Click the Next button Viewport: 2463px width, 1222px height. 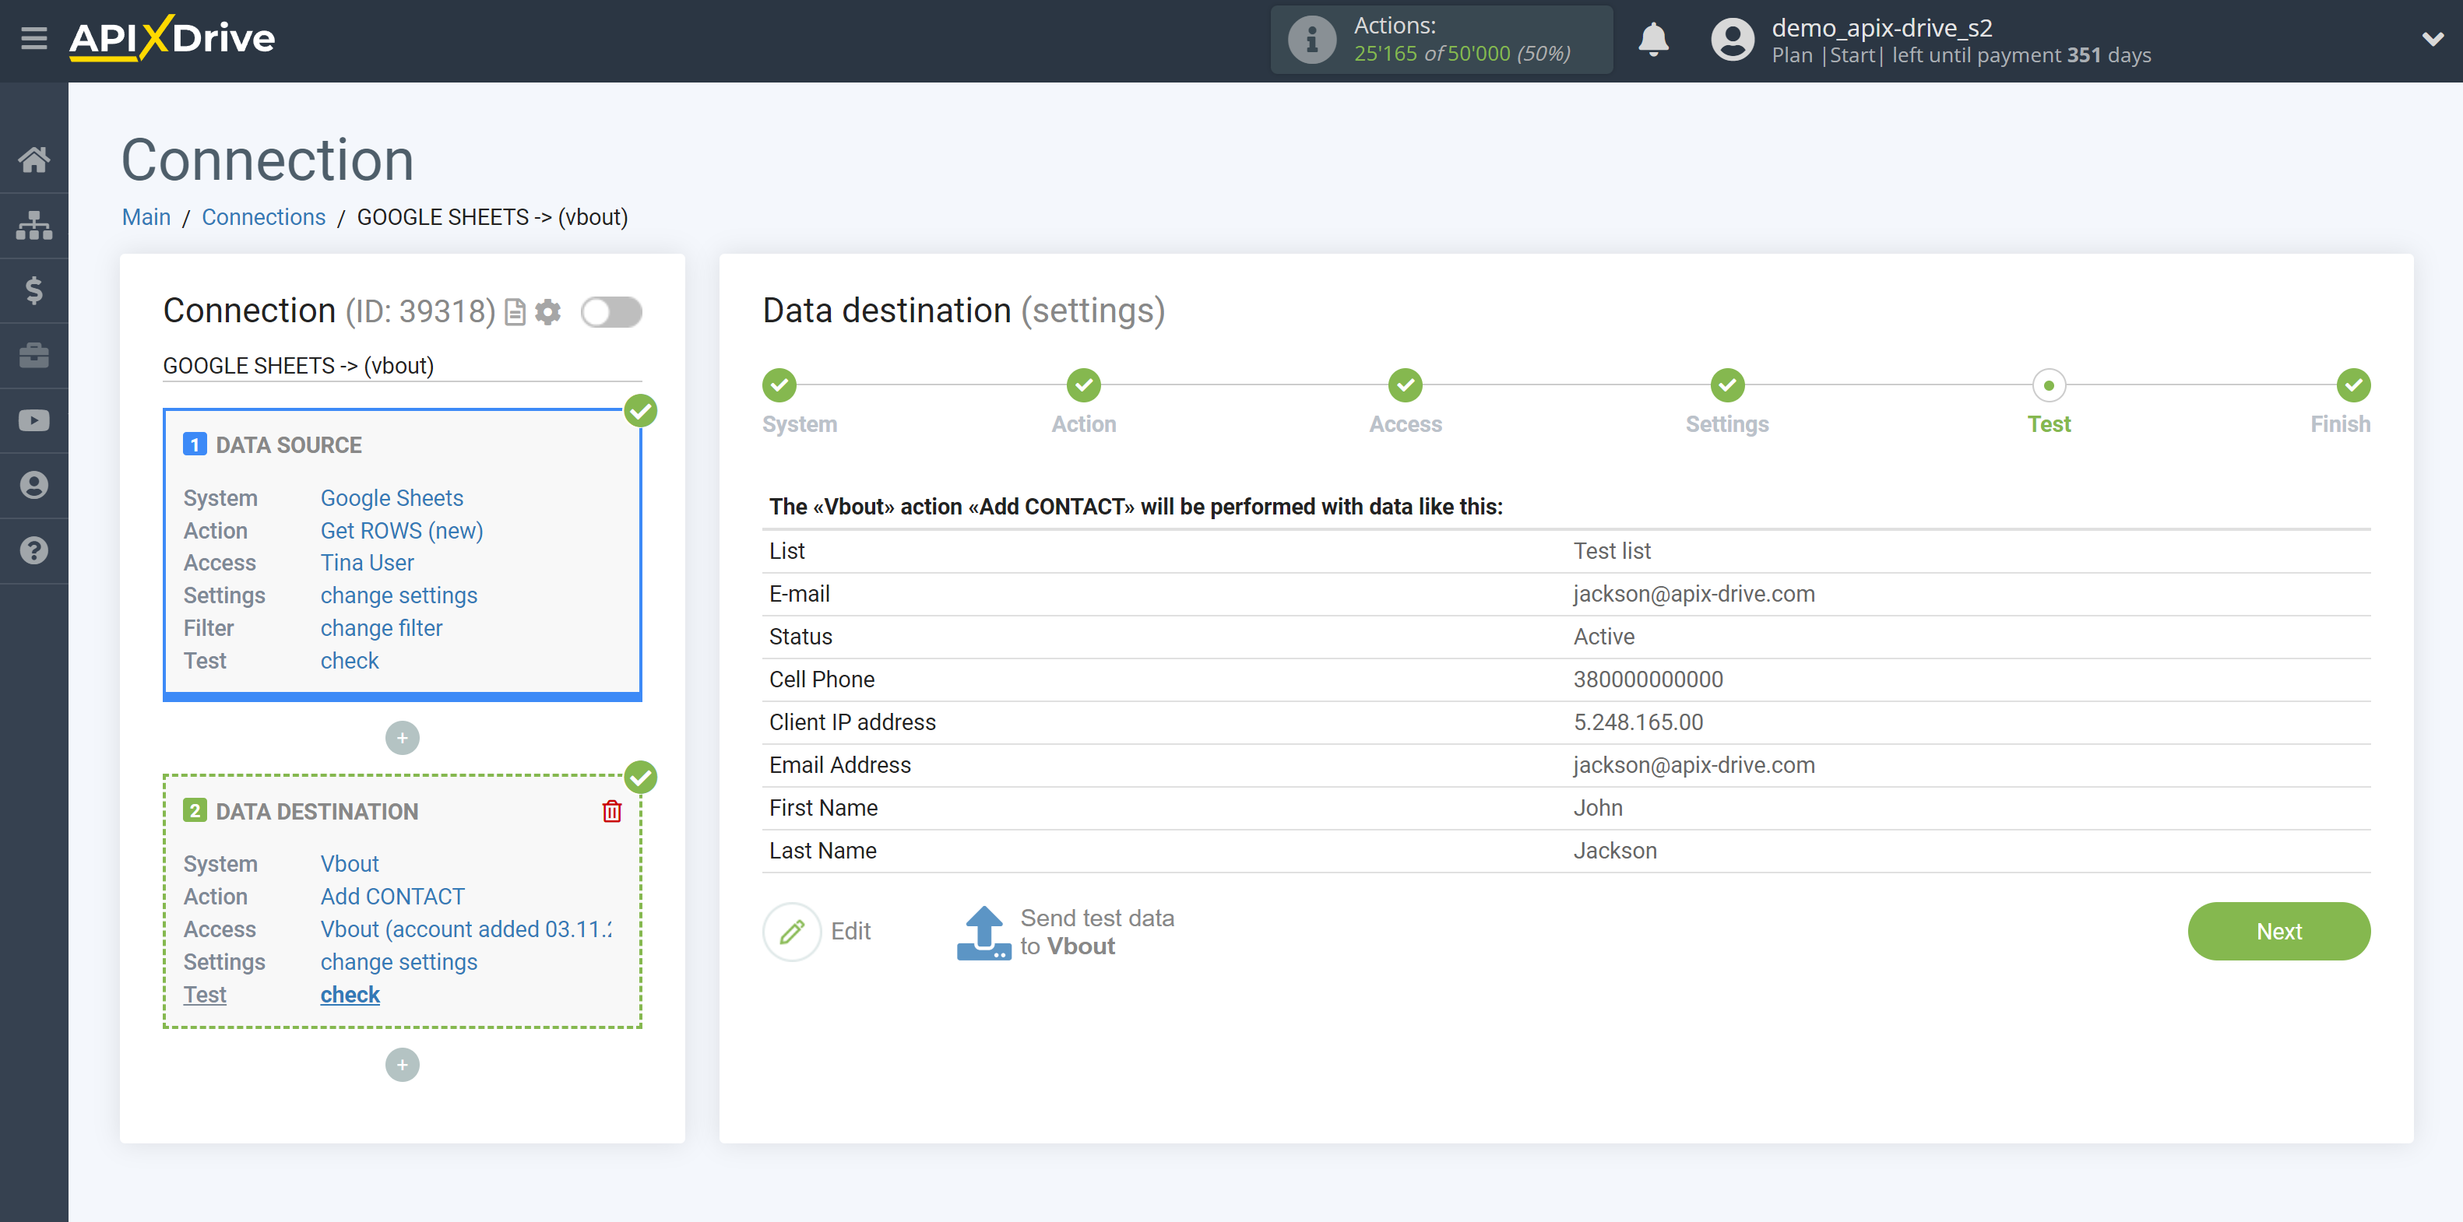point(2278,932)
